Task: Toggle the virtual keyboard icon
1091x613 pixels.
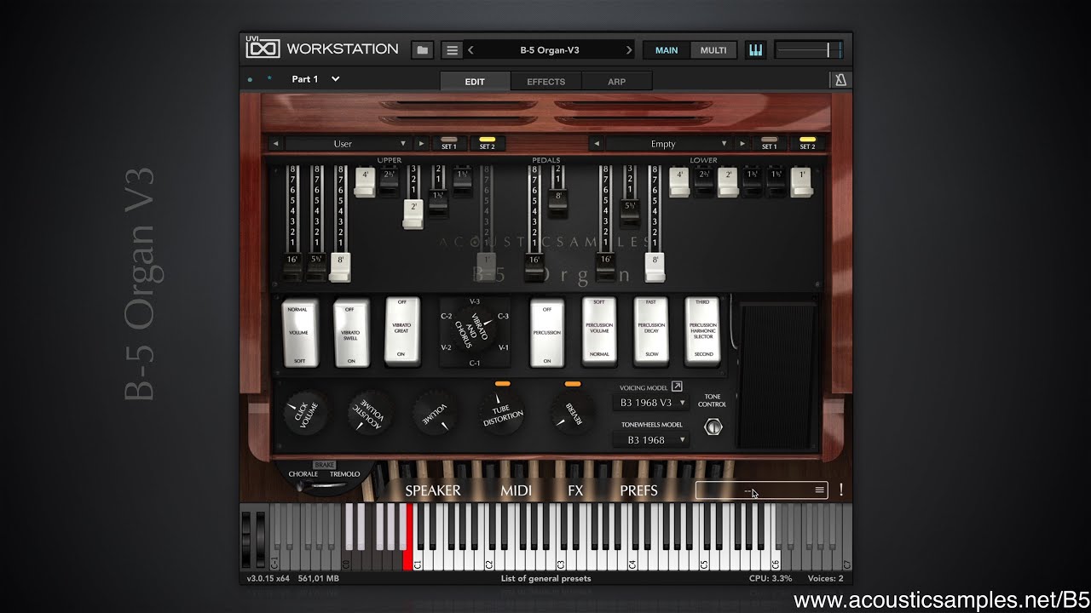Action: 755,50
